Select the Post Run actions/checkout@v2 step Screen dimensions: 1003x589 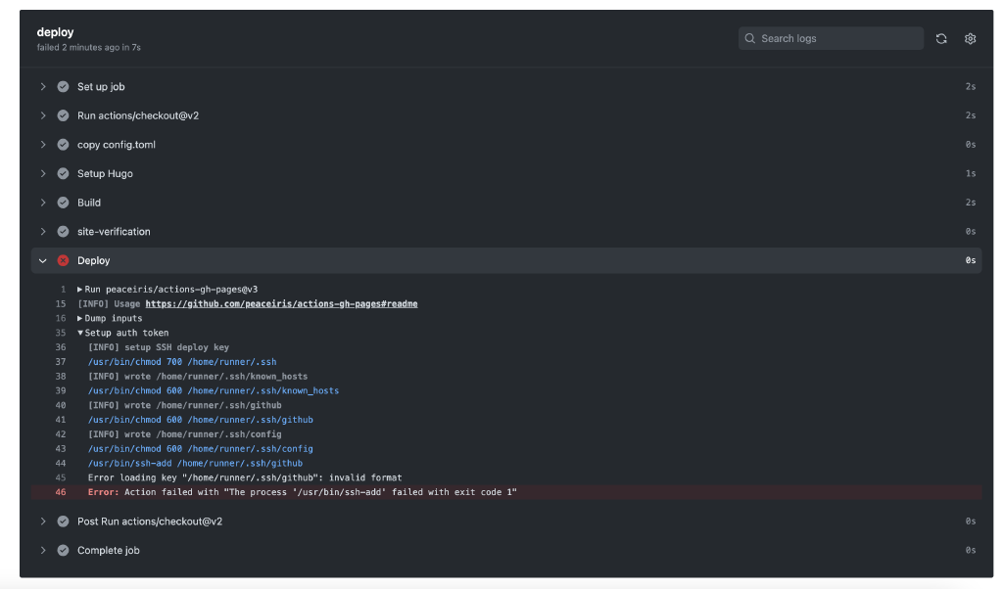point(149,521)
